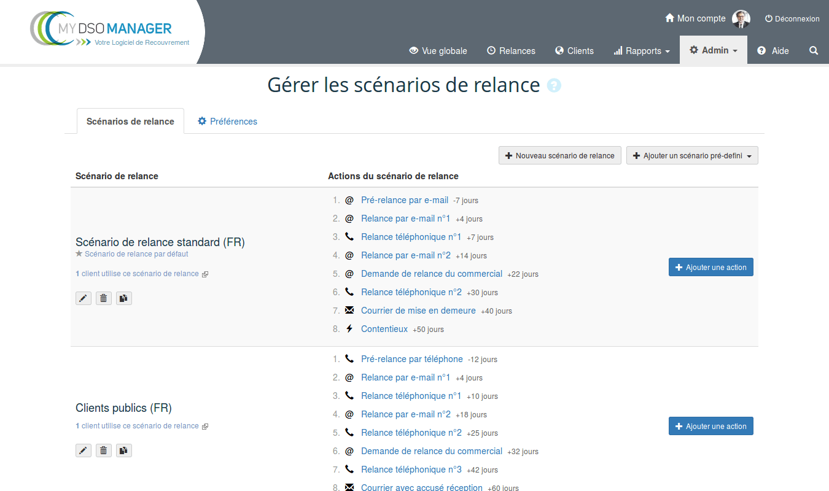Screen dimensions: 829x491
Task: Delete the standard scenario using trash icon
Action: pyautogui.click(x=104, y=298)
